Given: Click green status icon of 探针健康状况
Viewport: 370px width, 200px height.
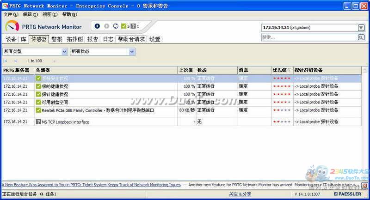Looking at the screenshot, I should click(38, 94).
